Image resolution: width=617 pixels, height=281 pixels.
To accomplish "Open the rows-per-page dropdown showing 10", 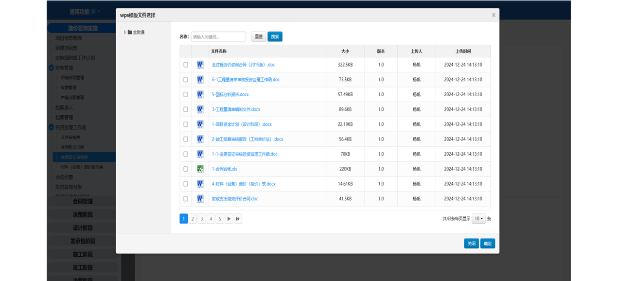I will click(479, 219).
